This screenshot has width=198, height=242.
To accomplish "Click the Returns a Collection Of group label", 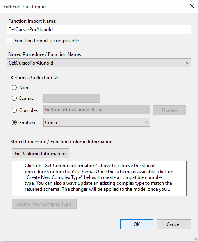I will (x=34, y=78).
